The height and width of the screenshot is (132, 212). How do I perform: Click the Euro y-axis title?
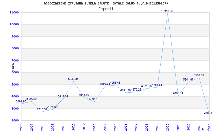[13, 67]
